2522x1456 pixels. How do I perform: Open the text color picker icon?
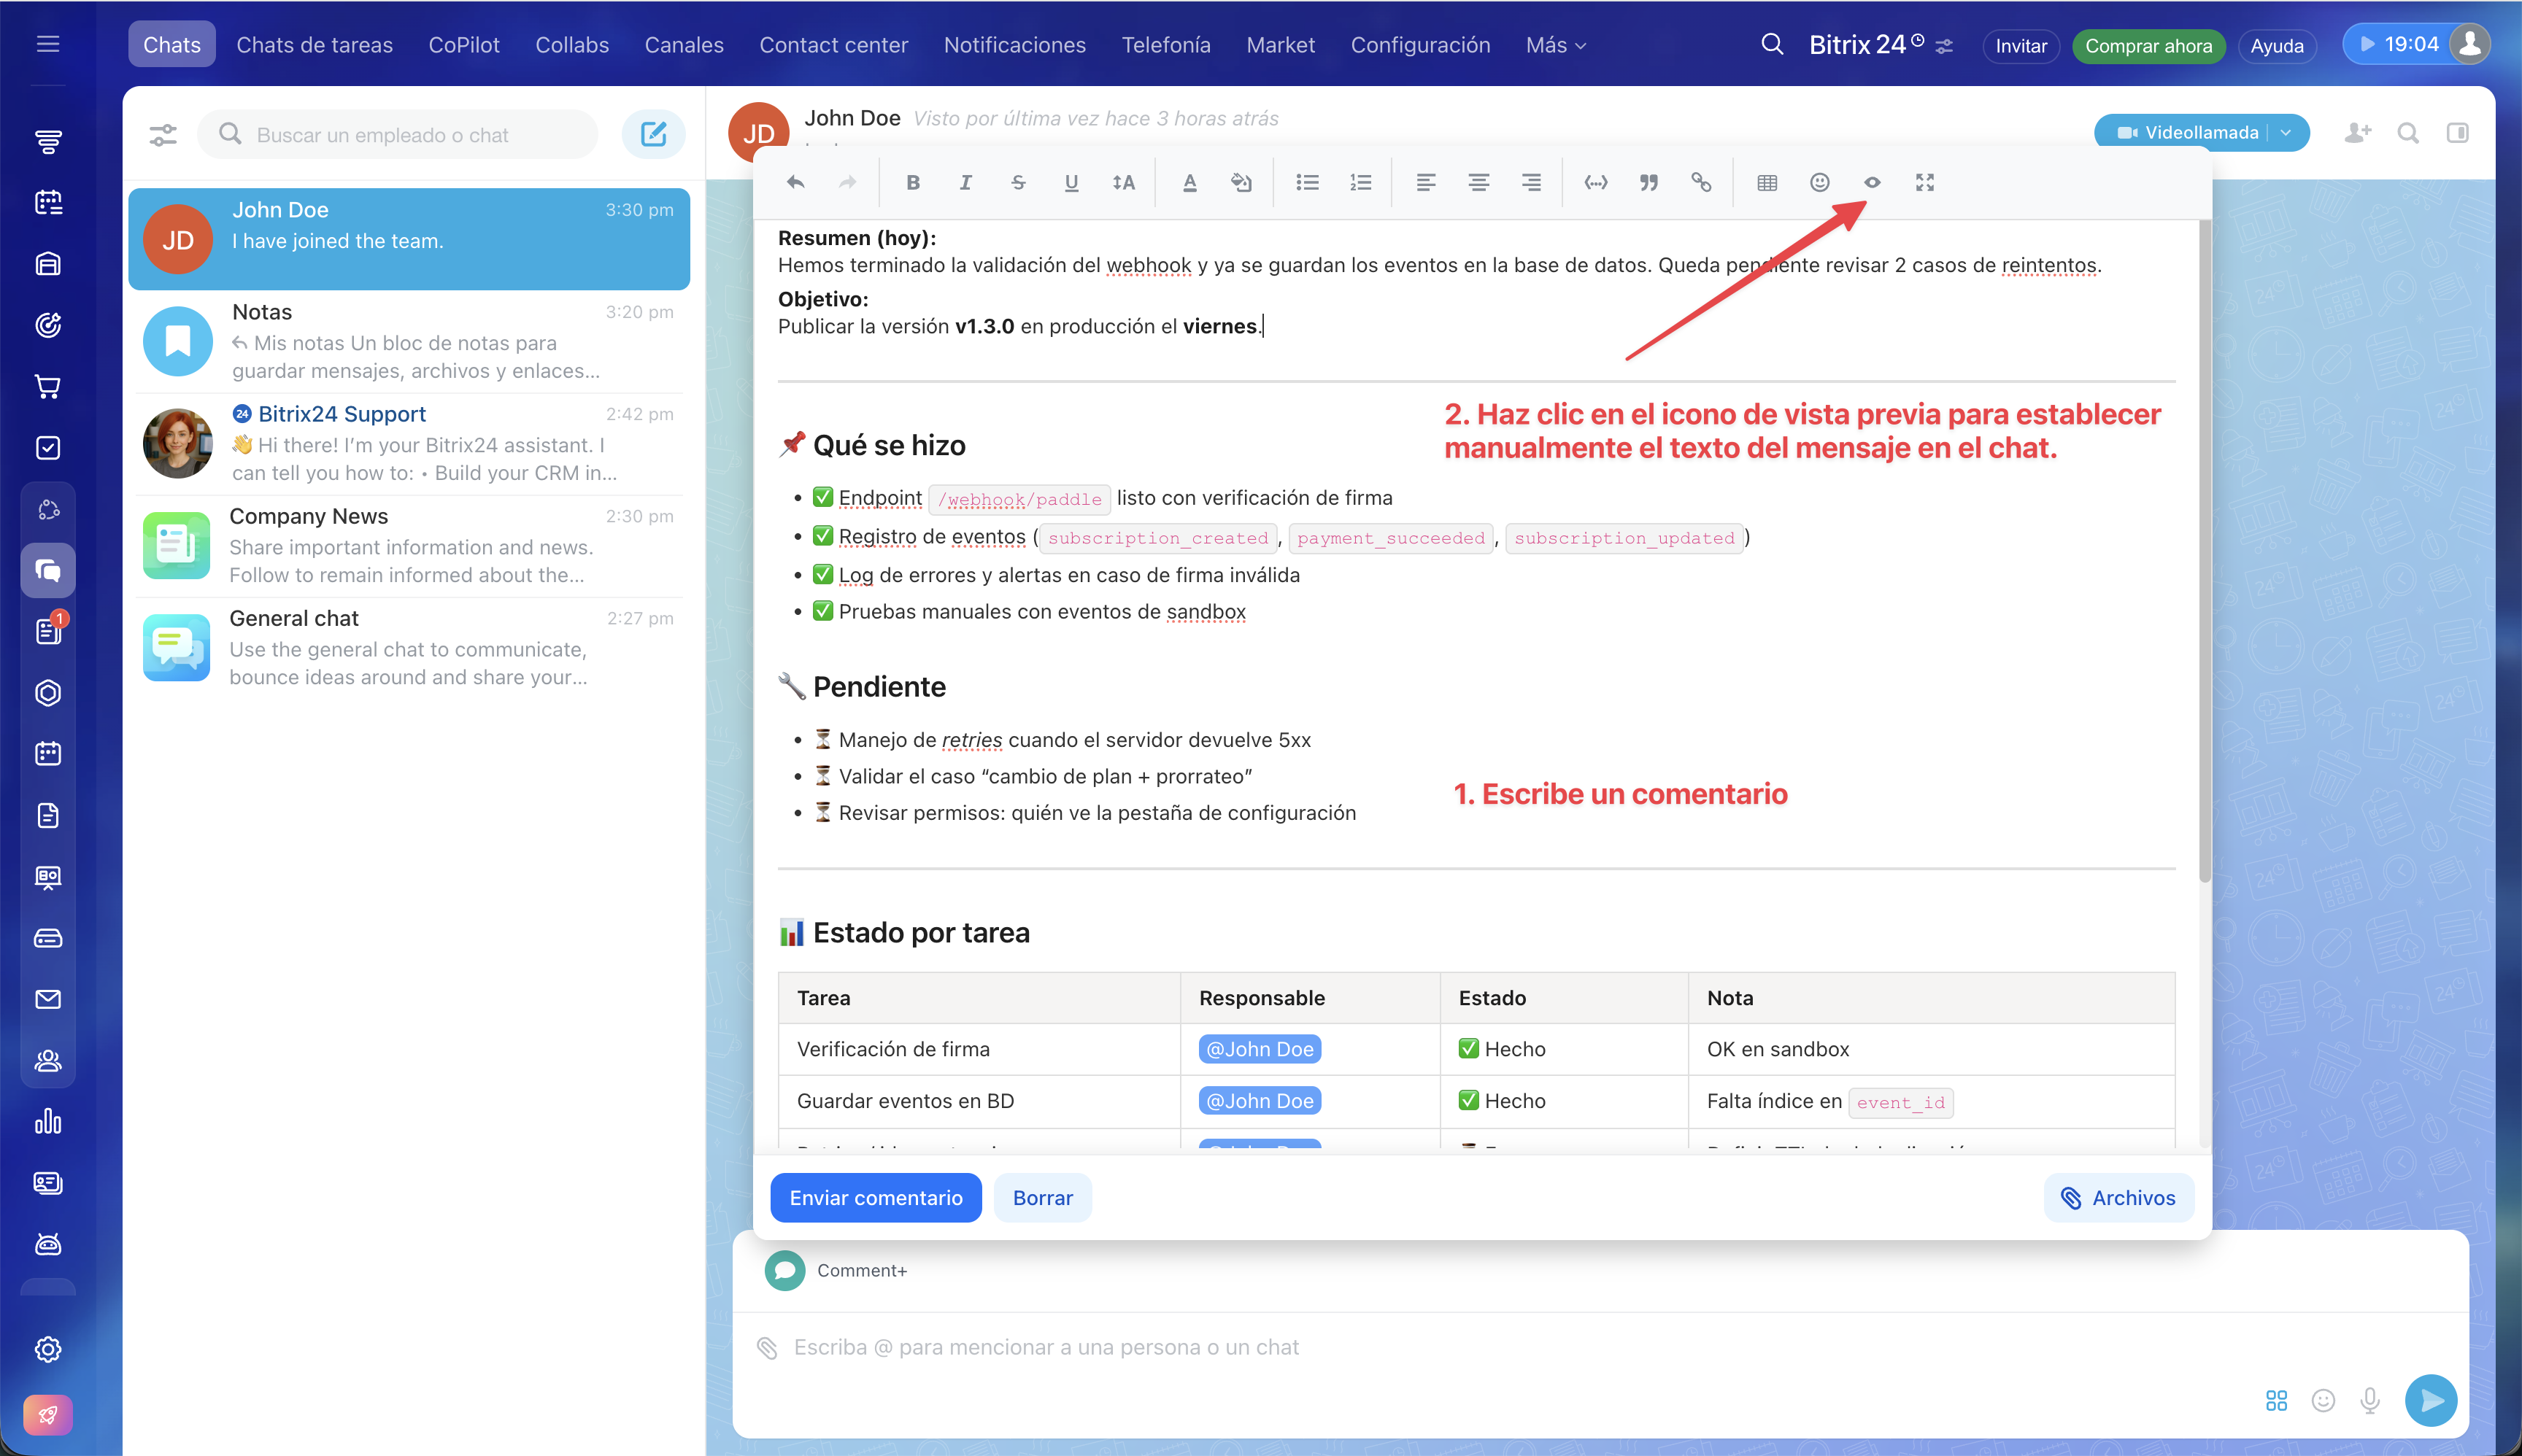pos(1189,183)
